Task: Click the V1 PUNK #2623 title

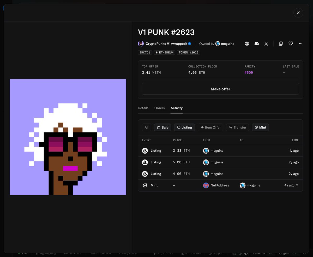Action: click(166, 32)
